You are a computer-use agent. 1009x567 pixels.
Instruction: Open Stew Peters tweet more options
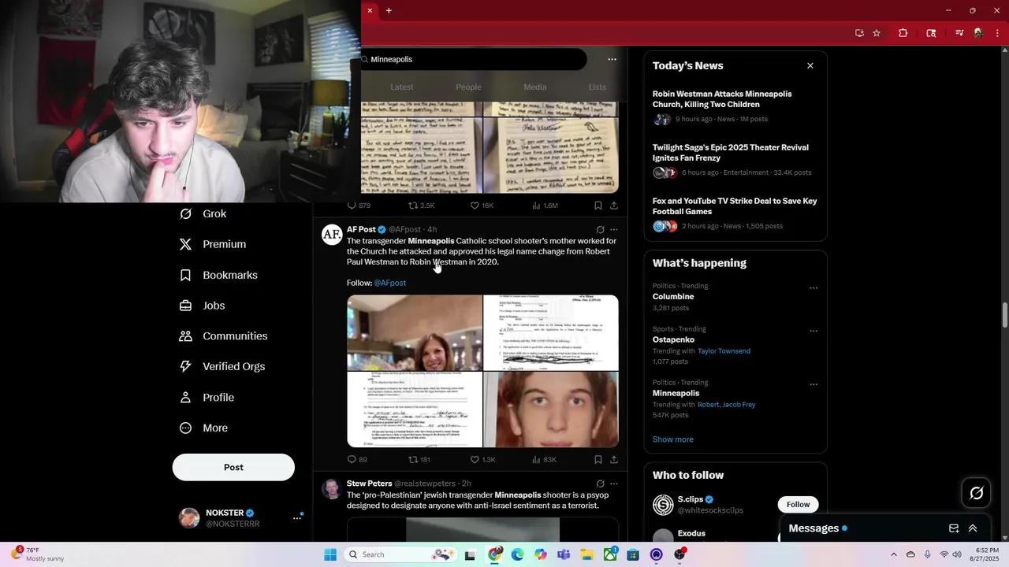tap(614, 484)
